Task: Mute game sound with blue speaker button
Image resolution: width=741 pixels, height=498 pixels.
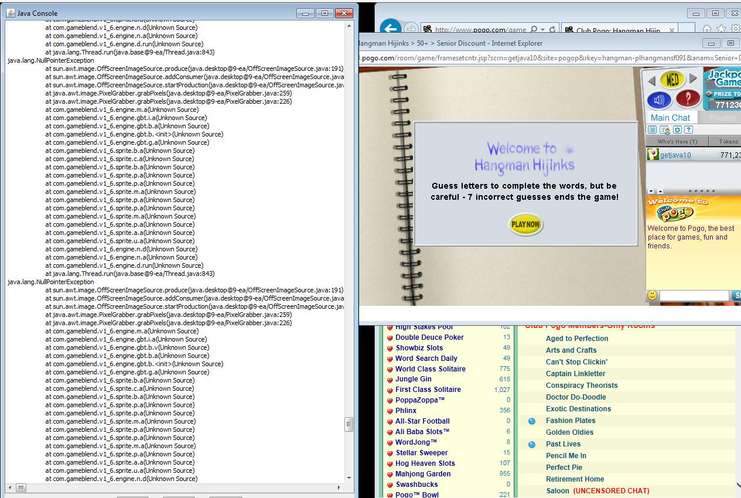Action: point(659,100)
